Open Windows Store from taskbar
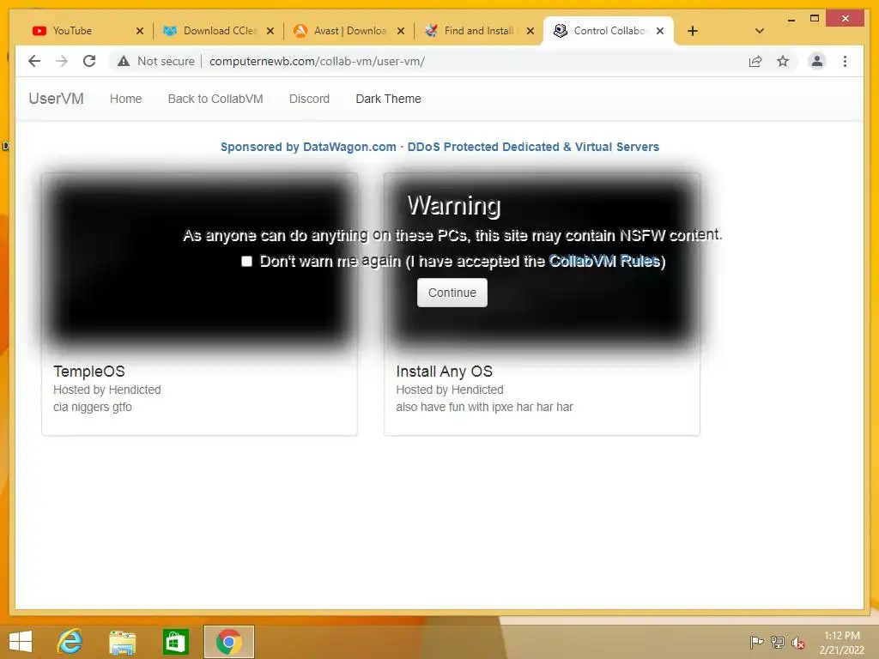879x659 pixels. click(175, 642)
